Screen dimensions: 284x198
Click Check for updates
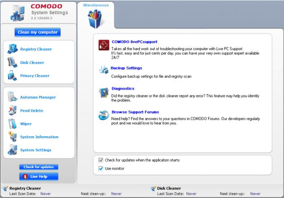(x=38, y=167)
